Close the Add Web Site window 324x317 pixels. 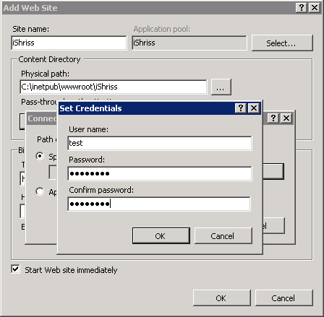tap(315, 8)
